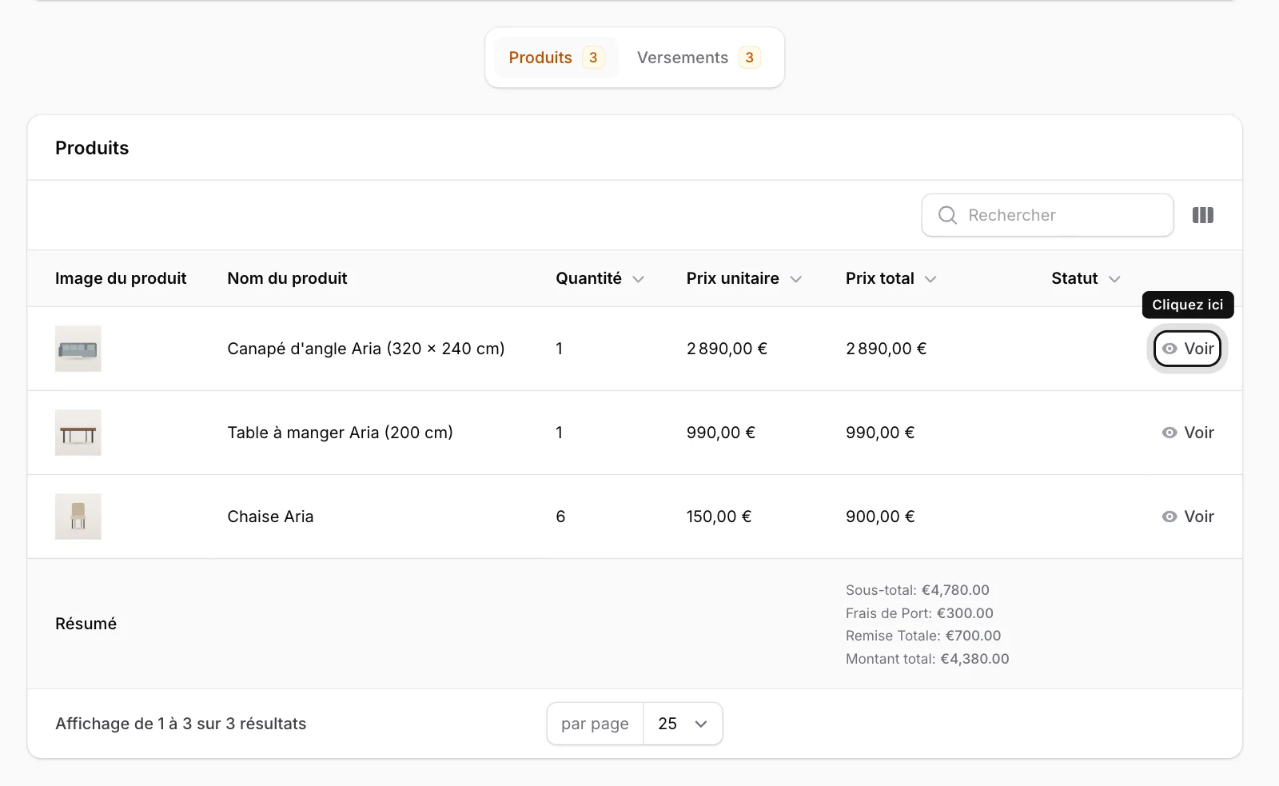The width and height of the screenshot is (1279, 786).
Task: Switch to the Versements tab
Action: pos(698,58)
